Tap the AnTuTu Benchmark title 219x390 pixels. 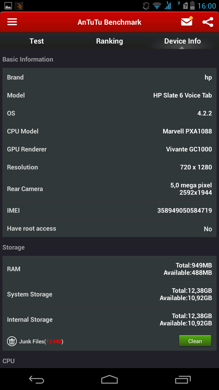point(109,22)
